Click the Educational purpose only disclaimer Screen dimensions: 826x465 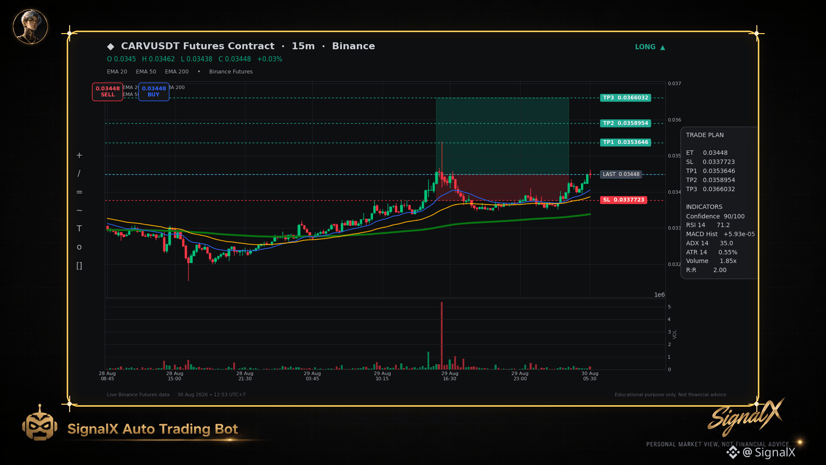671,395
